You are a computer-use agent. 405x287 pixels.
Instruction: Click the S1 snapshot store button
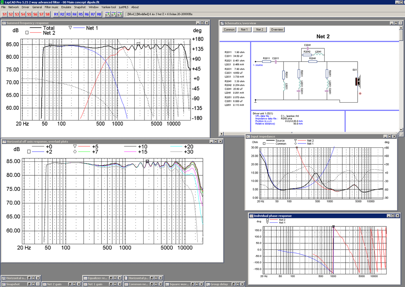[4, 14]
